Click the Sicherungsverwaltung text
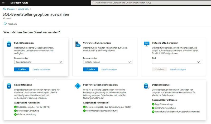The image size is (211, 124). tap(165, 108)
